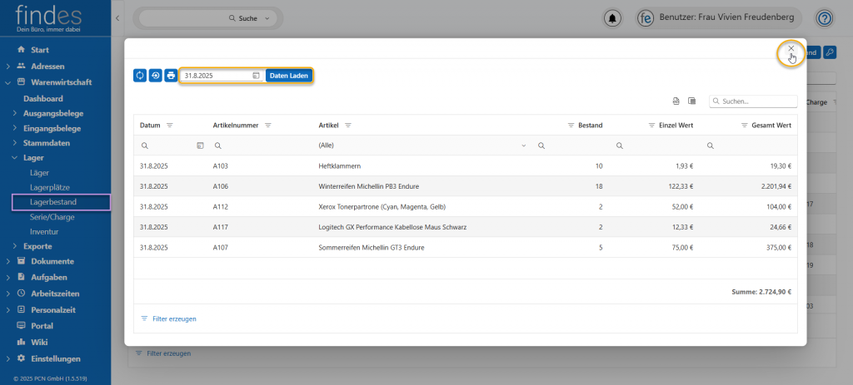Click the print icon in the dialog toolbar

pos(171,76)
